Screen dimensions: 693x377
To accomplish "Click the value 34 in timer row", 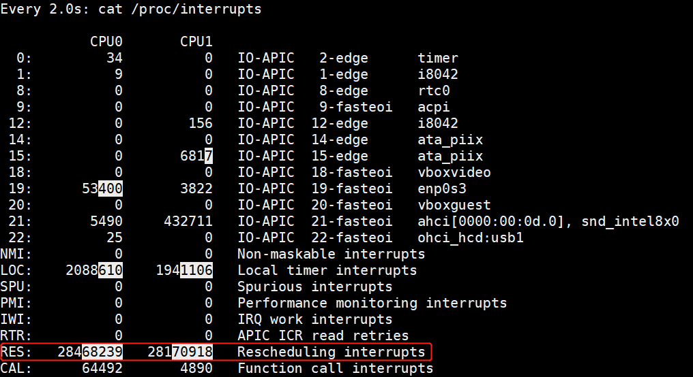I will (x=115, y=58).
